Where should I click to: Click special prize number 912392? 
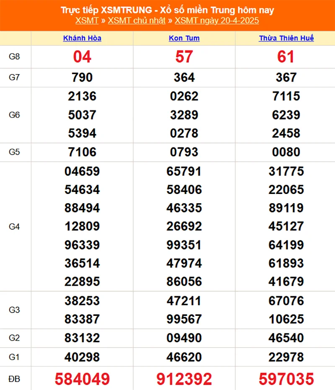pyautogui.click(x=184, y=379)
